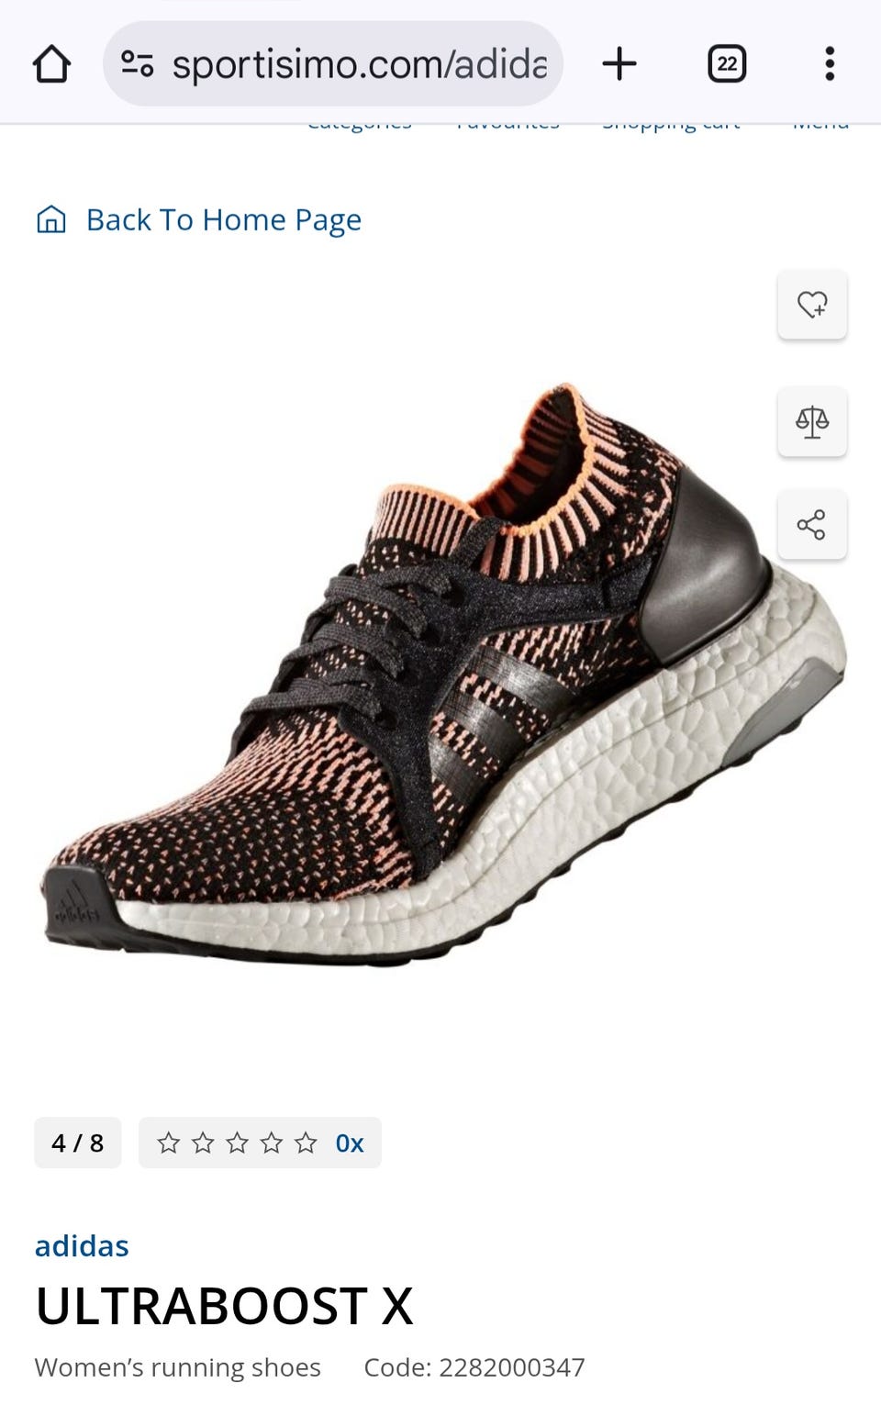Rate with the first star

(x=168, y=1143)
